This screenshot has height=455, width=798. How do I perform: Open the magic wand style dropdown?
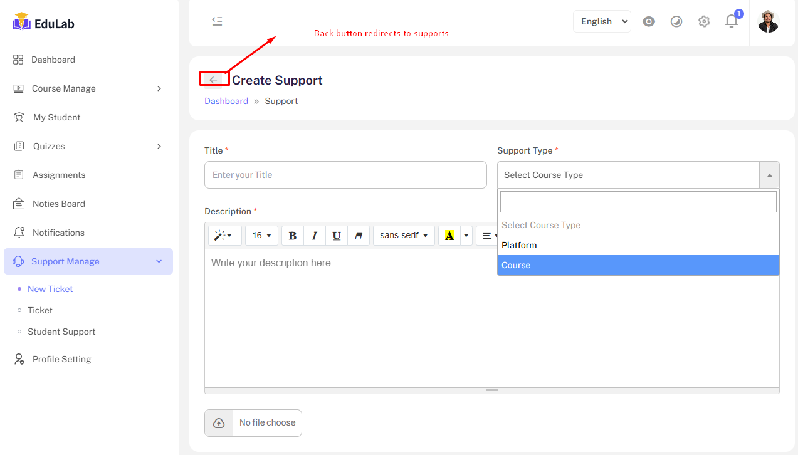223,236
